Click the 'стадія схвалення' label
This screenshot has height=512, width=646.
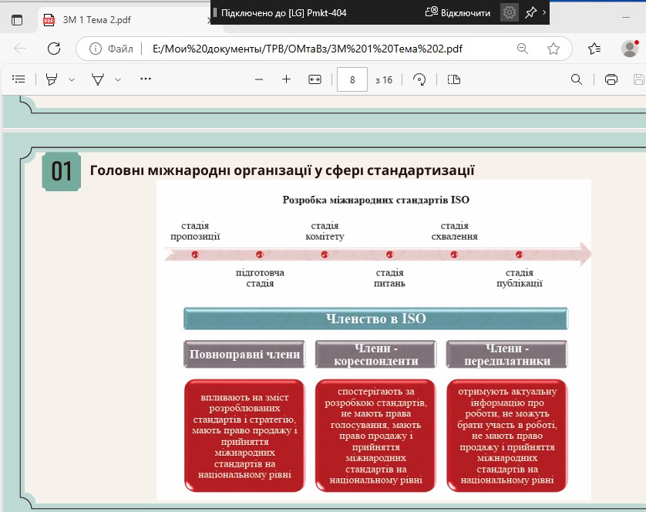454,231
